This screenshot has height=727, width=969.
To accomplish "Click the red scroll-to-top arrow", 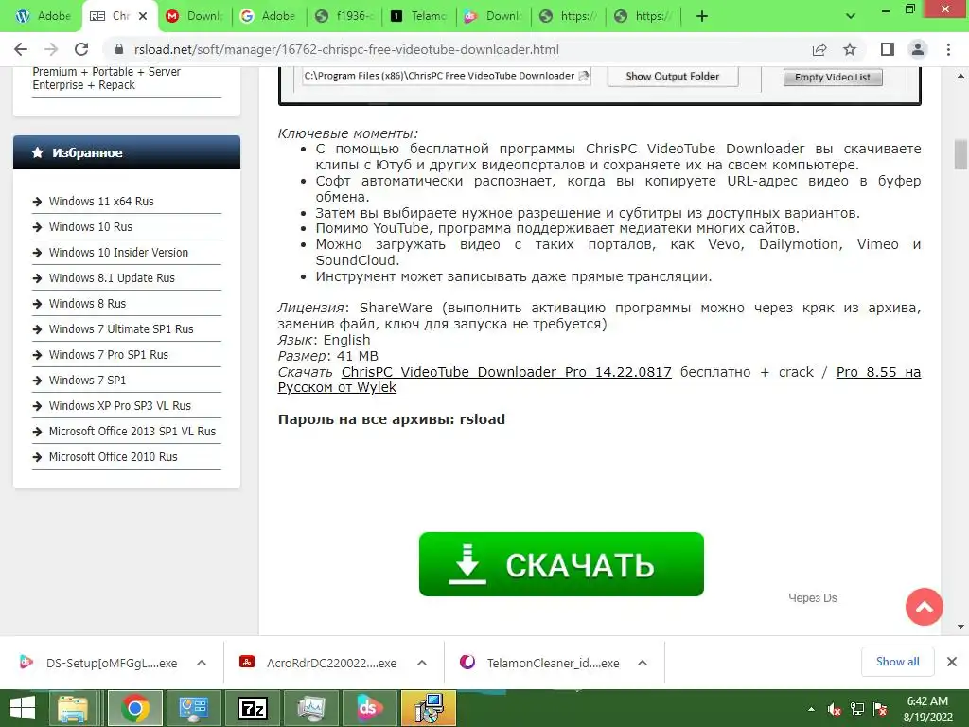I will click(x=924, y=607).
